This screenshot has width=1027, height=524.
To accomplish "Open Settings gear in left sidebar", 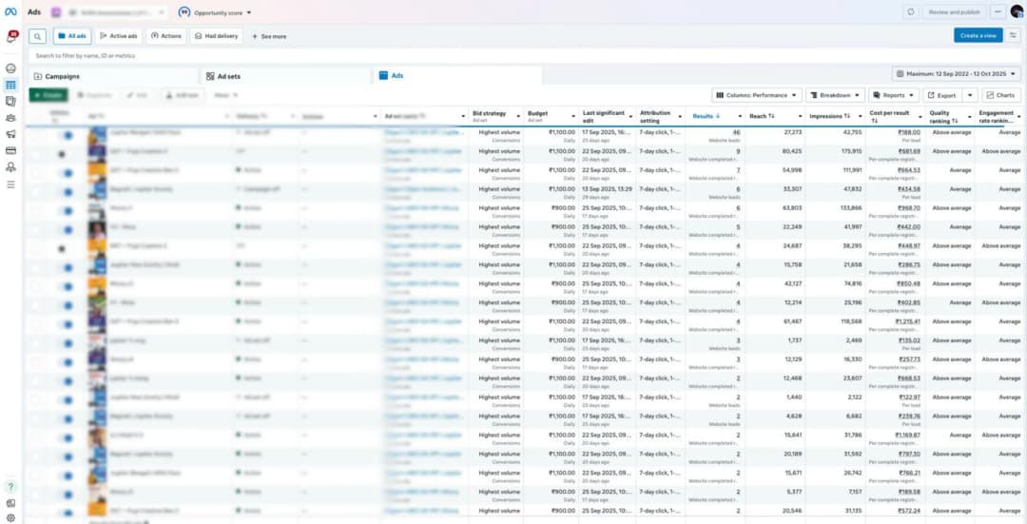I will tap(11, 518).
